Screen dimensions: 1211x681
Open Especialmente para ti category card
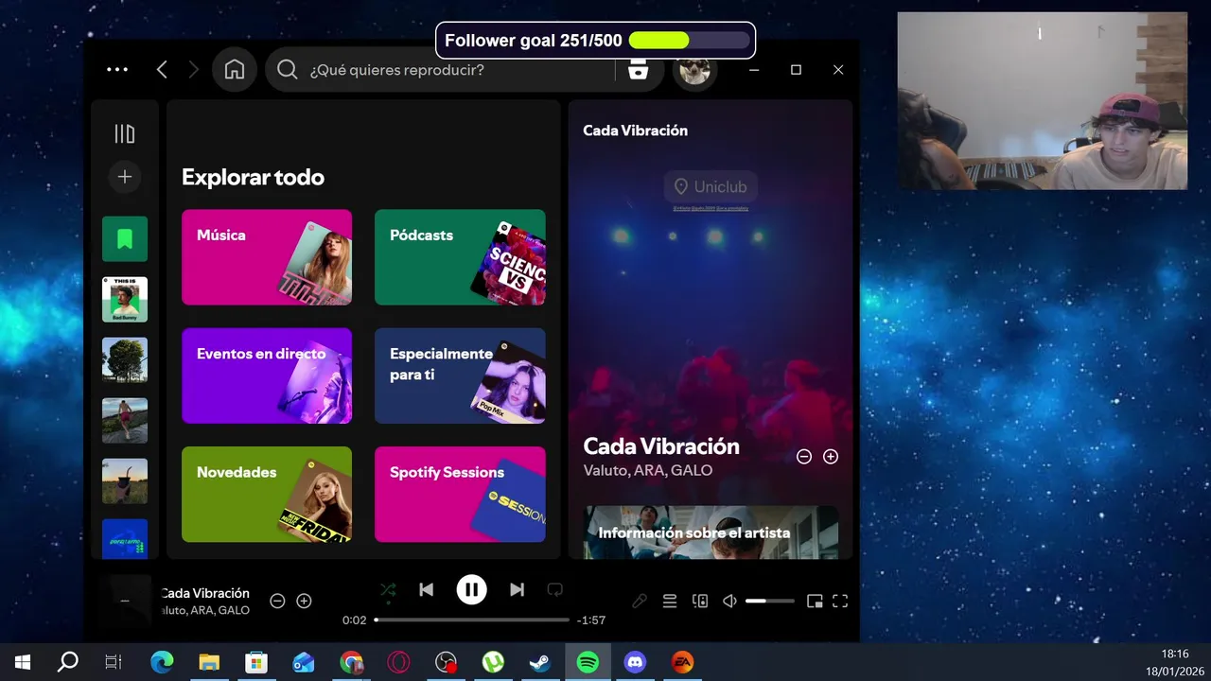460,375
